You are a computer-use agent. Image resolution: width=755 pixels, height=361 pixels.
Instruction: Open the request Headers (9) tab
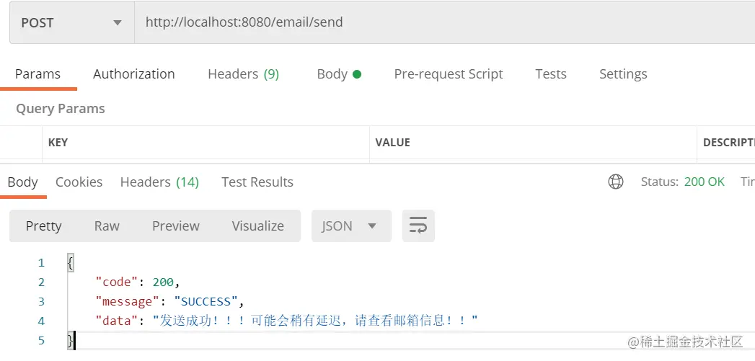[243, 74]
